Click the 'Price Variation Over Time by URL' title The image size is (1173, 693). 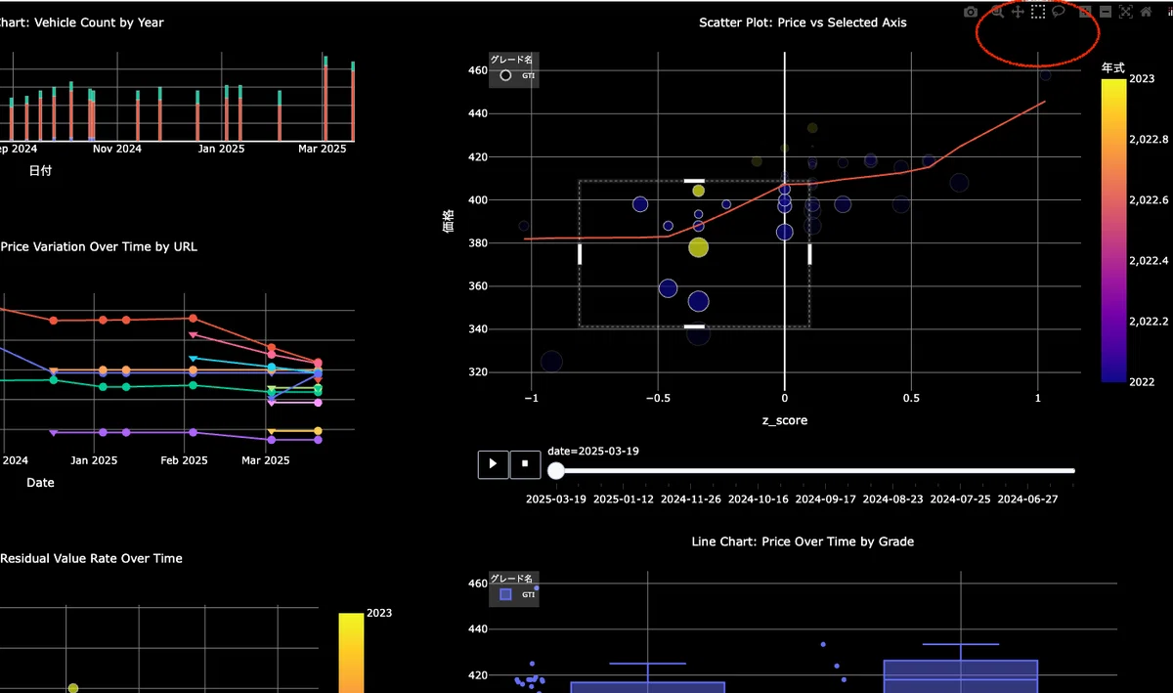[x=99, y=246]
